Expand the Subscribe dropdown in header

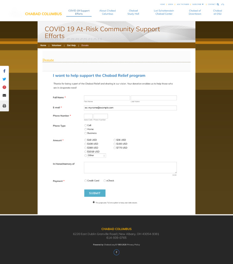pyautogui.click(x=198, y=4)
